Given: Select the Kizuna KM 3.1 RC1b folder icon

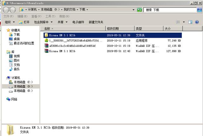Looking at the screenshot, I should click(46, 35).
